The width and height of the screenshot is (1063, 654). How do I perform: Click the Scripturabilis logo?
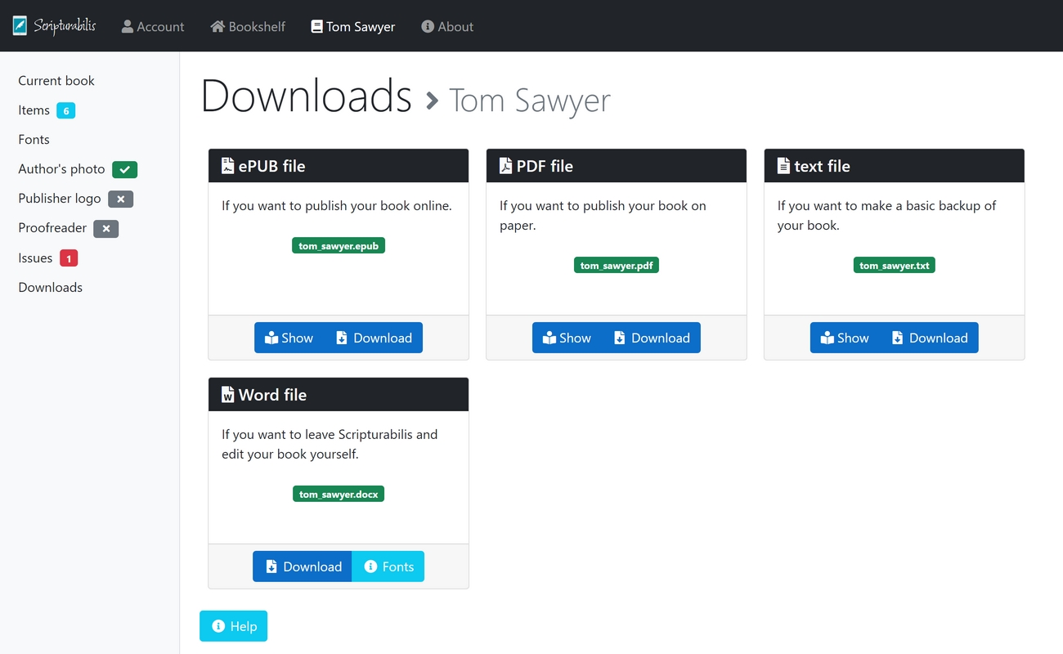click(x=54, y=26)
